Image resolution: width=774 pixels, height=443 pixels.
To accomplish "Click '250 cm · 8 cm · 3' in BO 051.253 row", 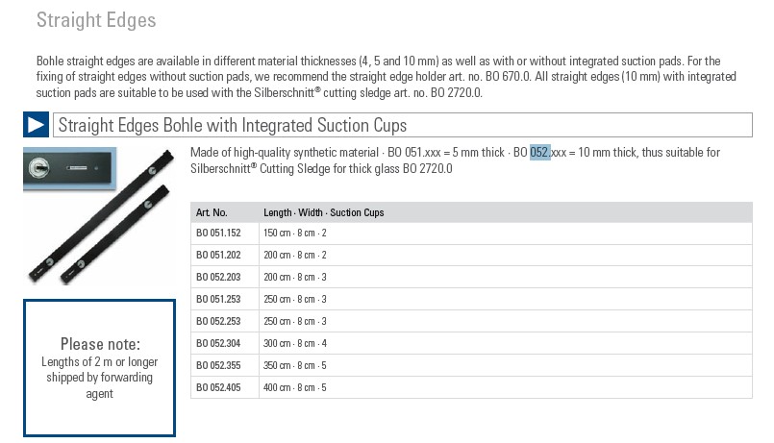I will 294,299.
